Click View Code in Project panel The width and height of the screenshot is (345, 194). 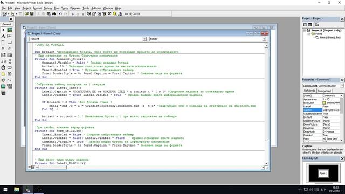coord(305,25)
